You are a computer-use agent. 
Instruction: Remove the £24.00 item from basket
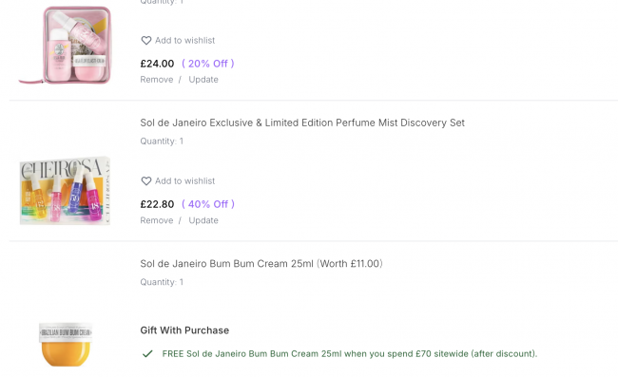point(157,80)
